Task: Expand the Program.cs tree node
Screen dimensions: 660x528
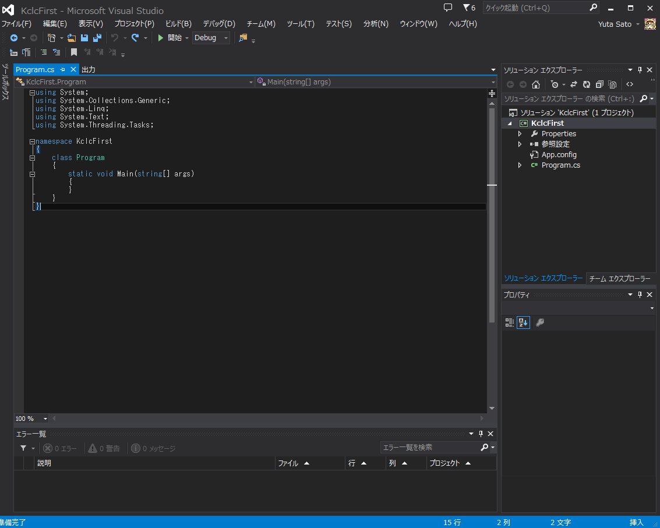Action: tap(520, 165)
